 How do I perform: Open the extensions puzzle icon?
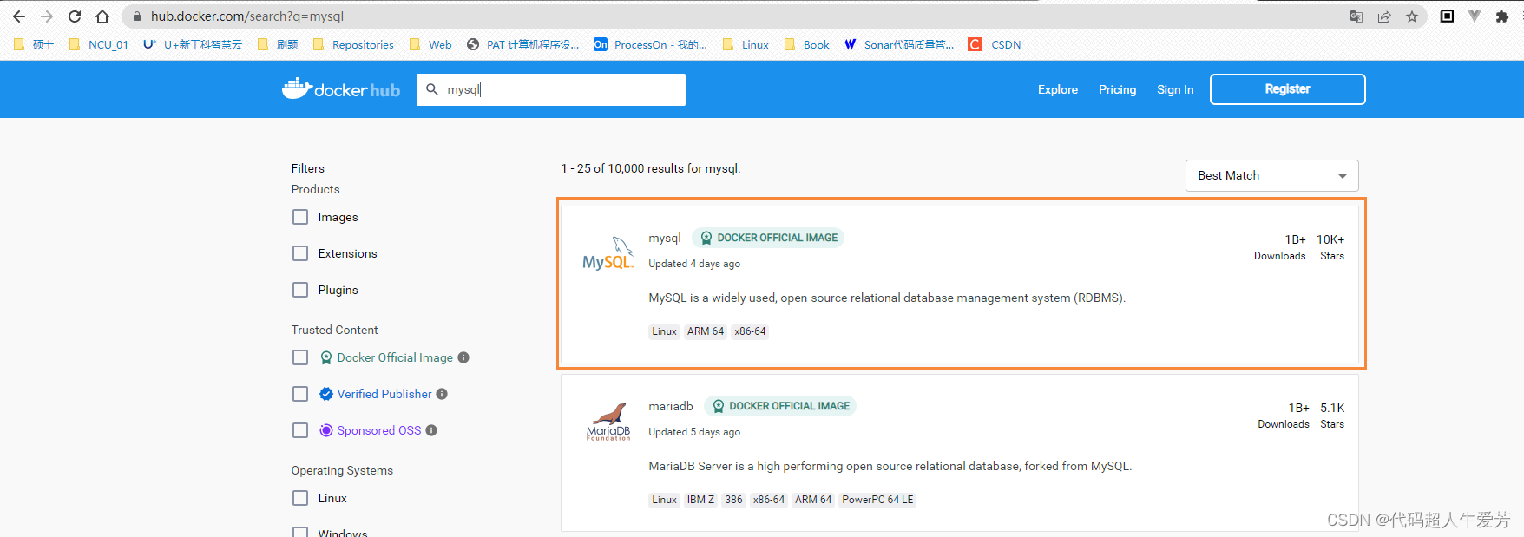click(x=1502, y=16)
